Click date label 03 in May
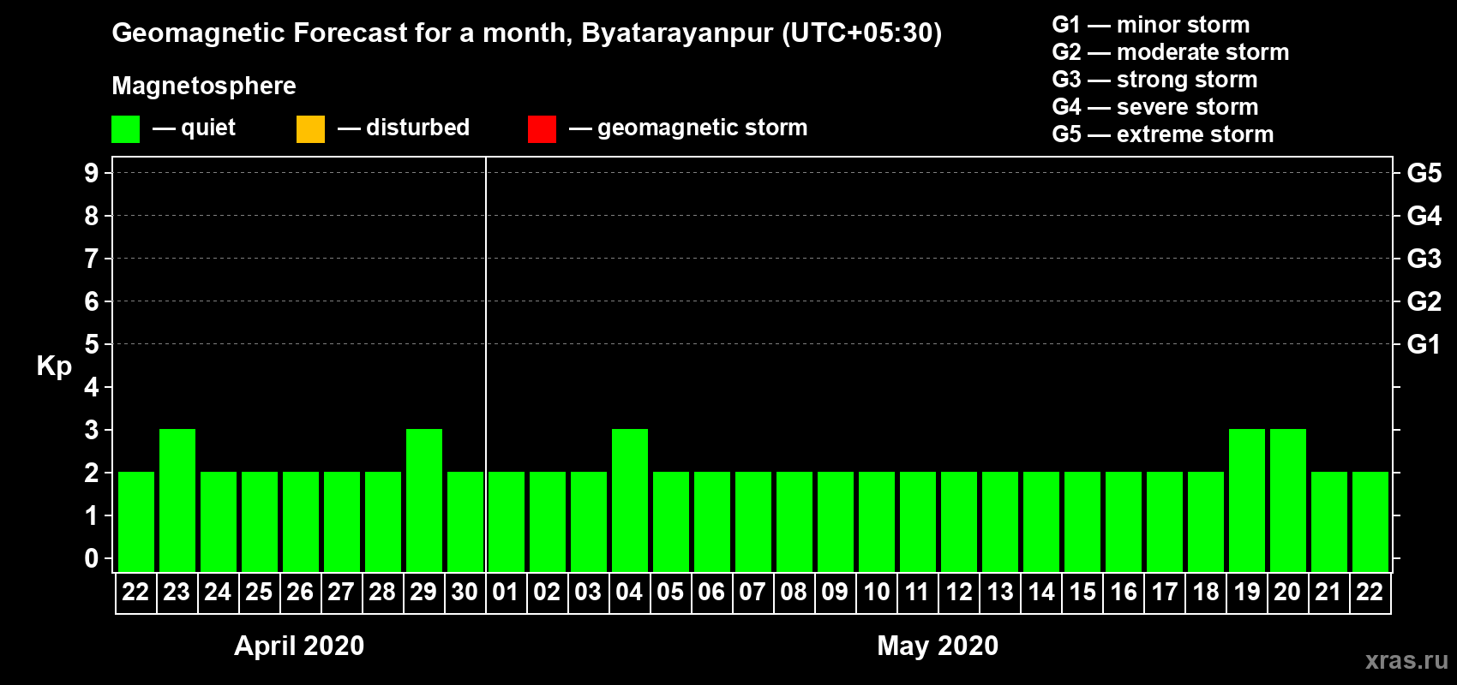The width and height of the screenshot is (1457, 685). pyautogui.click(x=588, y=592)
